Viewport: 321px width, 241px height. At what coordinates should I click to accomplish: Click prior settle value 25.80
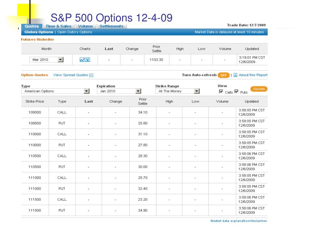(x=143, y=123)
